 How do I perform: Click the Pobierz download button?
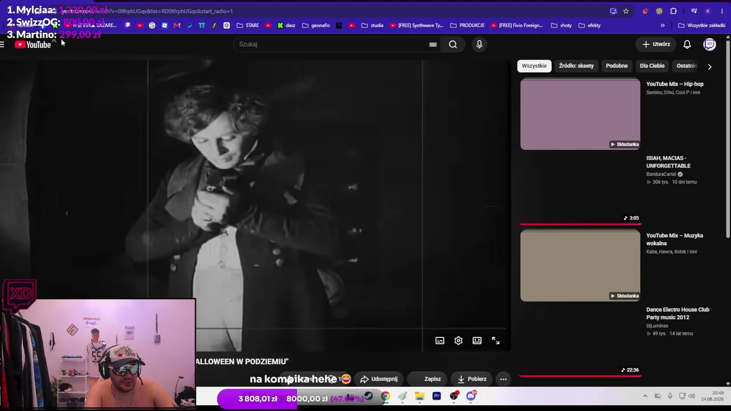472,379
